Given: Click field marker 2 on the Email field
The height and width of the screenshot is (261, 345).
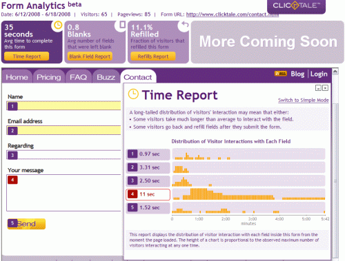Looking at the screenshot, I should (12, 131).
